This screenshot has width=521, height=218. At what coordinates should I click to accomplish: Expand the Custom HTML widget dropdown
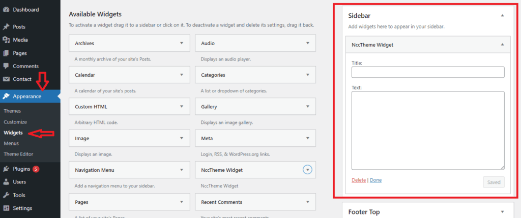pos(182,107)
